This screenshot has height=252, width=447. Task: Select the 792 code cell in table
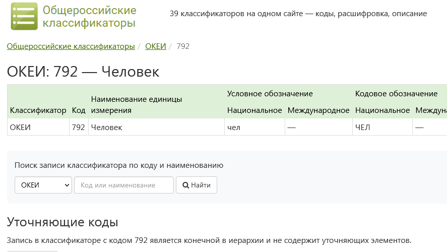click(x=79, y=128)
